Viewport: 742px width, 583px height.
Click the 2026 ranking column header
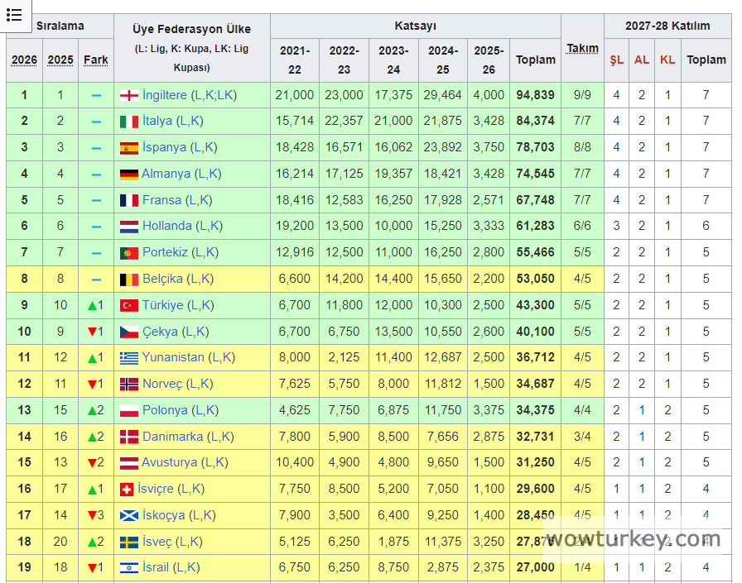point(24,60)
